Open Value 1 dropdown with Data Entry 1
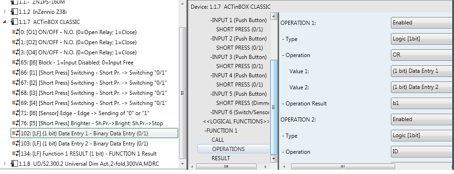 (x=422, y=71)
